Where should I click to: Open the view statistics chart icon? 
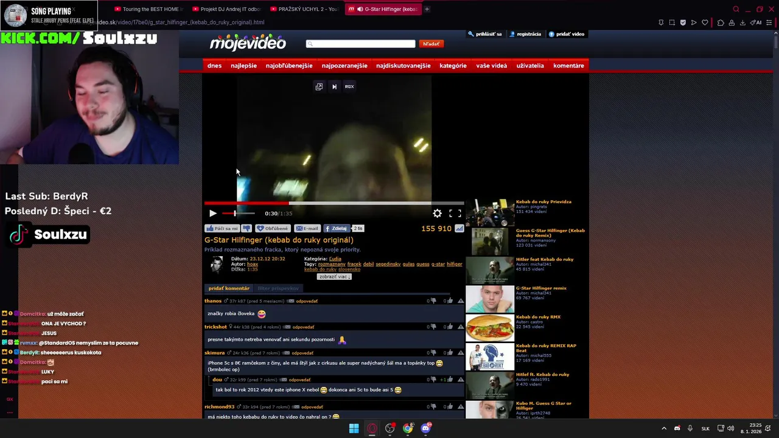[459, 229]
